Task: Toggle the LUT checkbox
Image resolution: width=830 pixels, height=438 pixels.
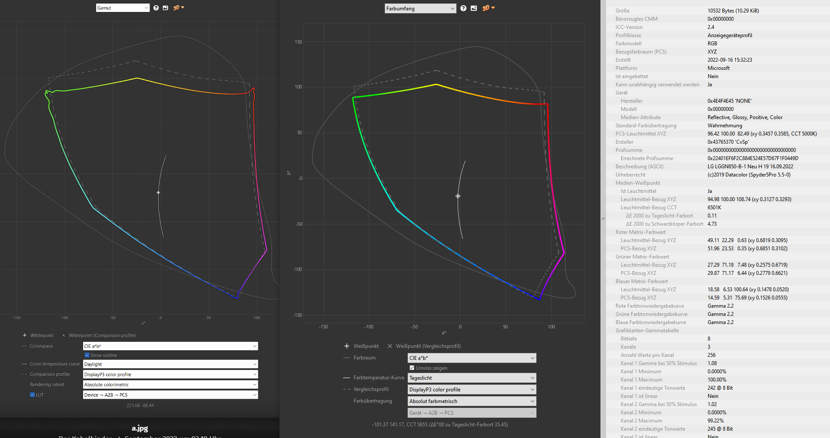Action: (x=32, y=395)
